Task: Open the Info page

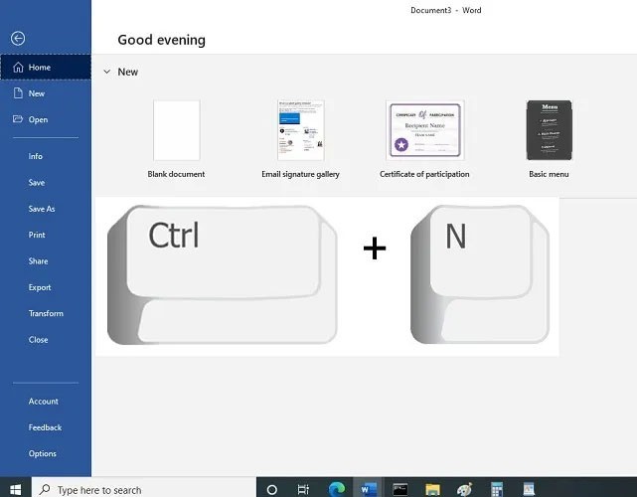Action: 36,156
